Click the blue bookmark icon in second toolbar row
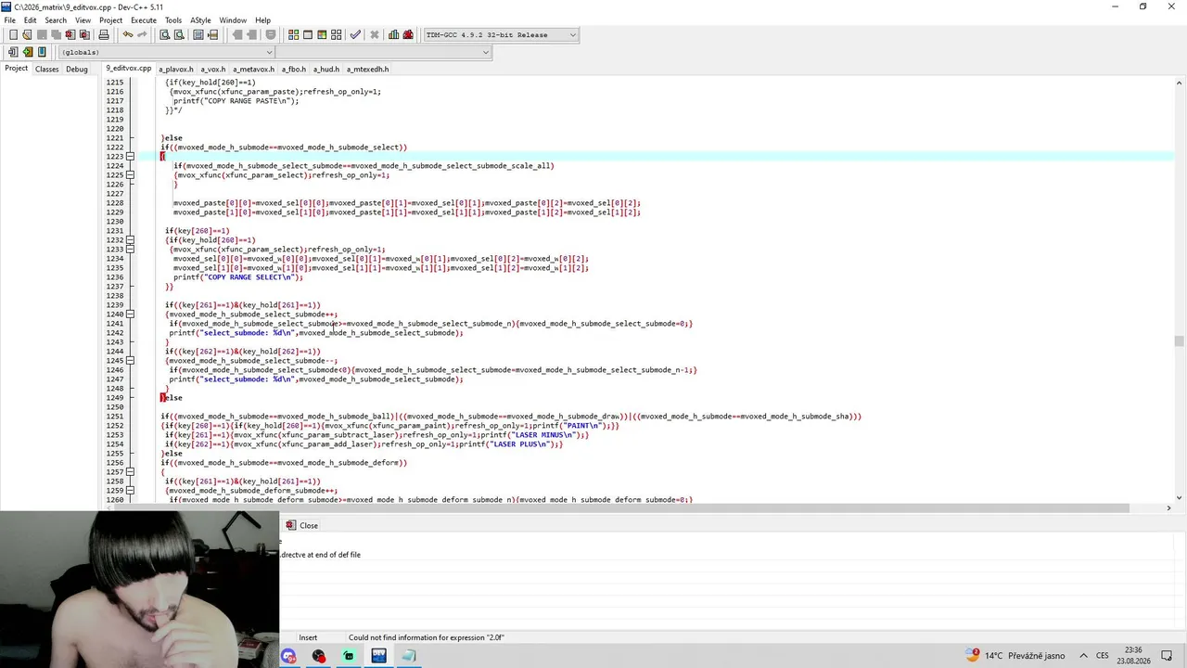The width and height of the screenshot is (1187, 668). [42, 52]
